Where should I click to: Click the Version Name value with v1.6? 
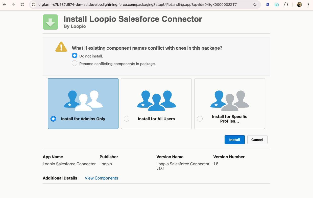point(183,166)
